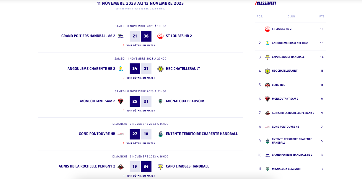
Task: Click the Classement section heading
Action: click(x=266, y=4)
